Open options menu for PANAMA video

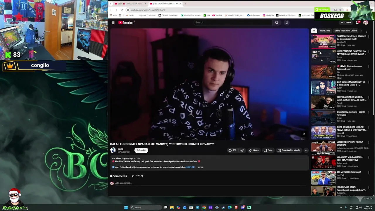point(369,37)
